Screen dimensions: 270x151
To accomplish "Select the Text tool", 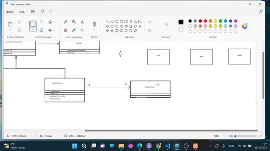I will point(82,22).
